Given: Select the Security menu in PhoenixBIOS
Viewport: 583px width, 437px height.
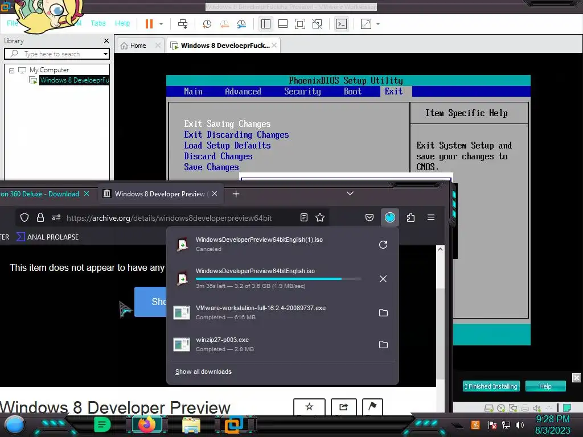Looking at the screenshot, I should pos(302,92).
